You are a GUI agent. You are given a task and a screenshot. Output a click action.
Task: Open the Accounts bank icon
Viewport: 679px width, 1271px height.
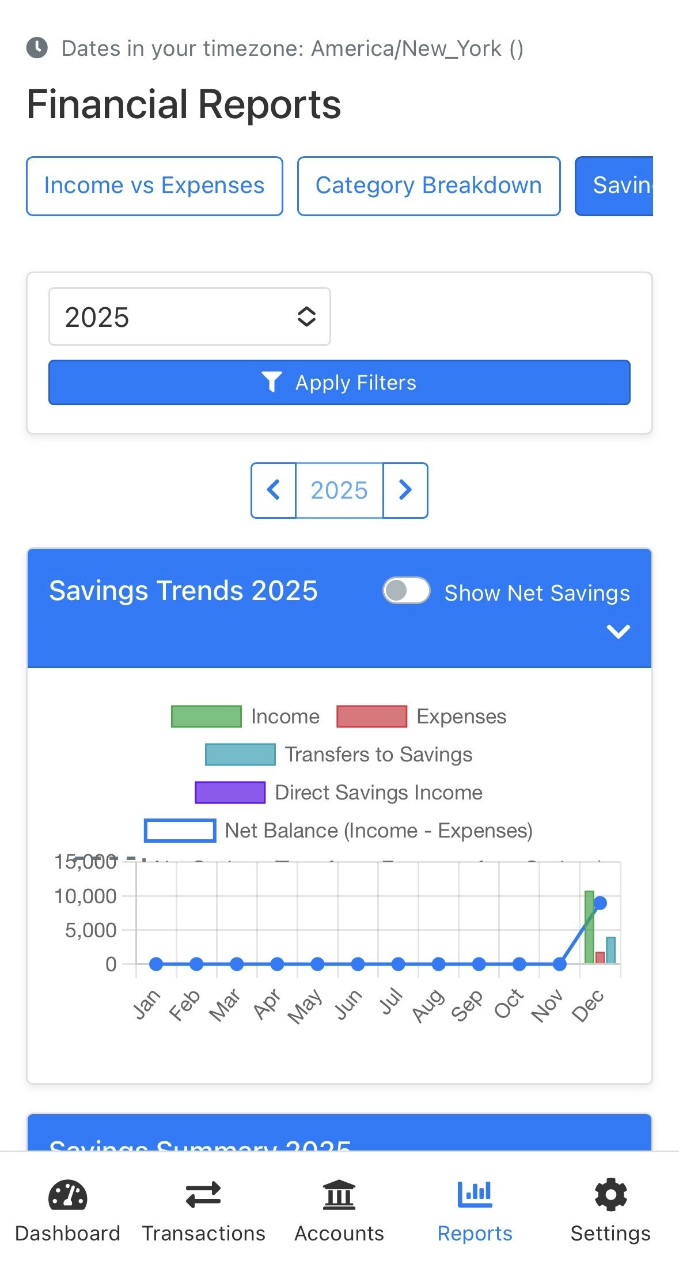tap(339, 1194)
